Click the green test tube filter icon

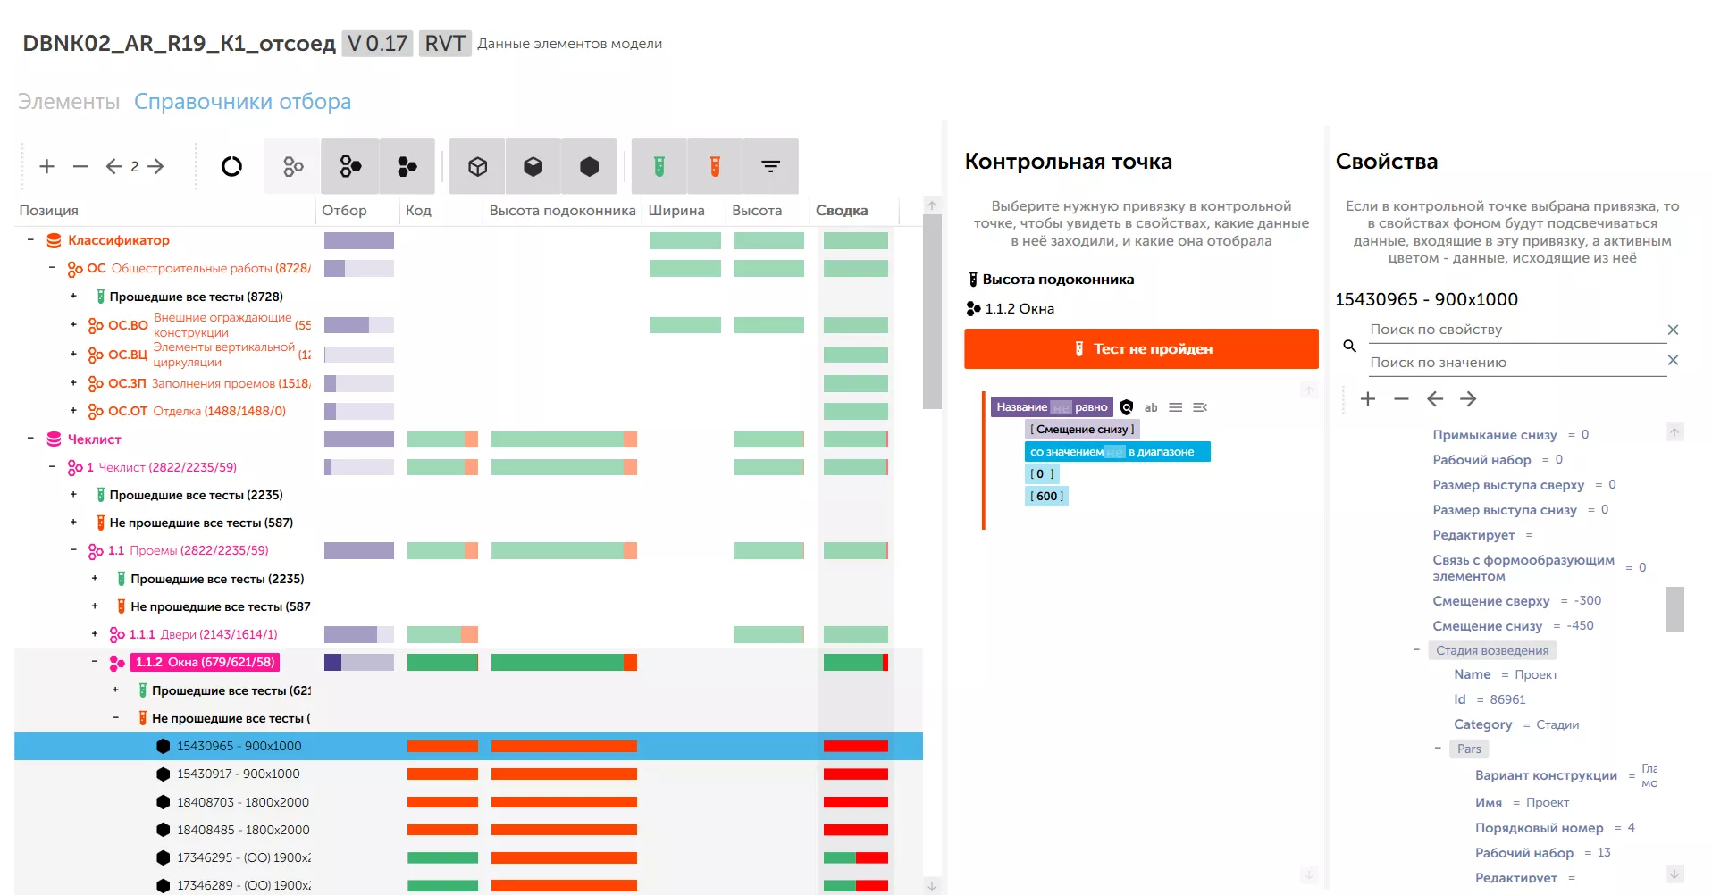(659, 166)
